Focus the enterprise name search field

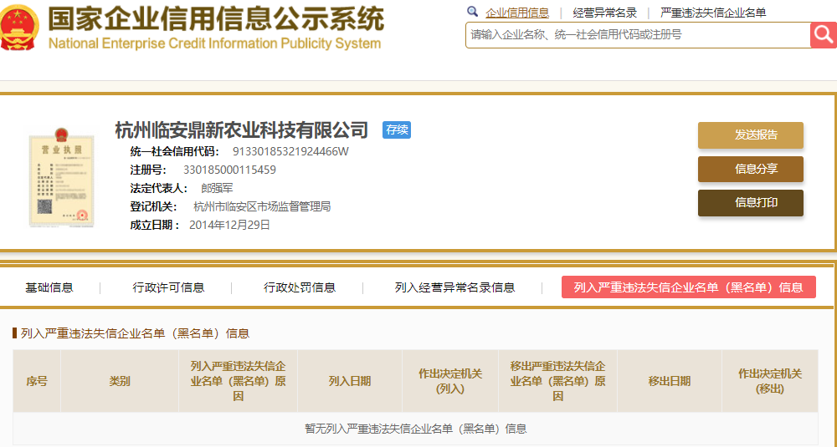[638, 35]
